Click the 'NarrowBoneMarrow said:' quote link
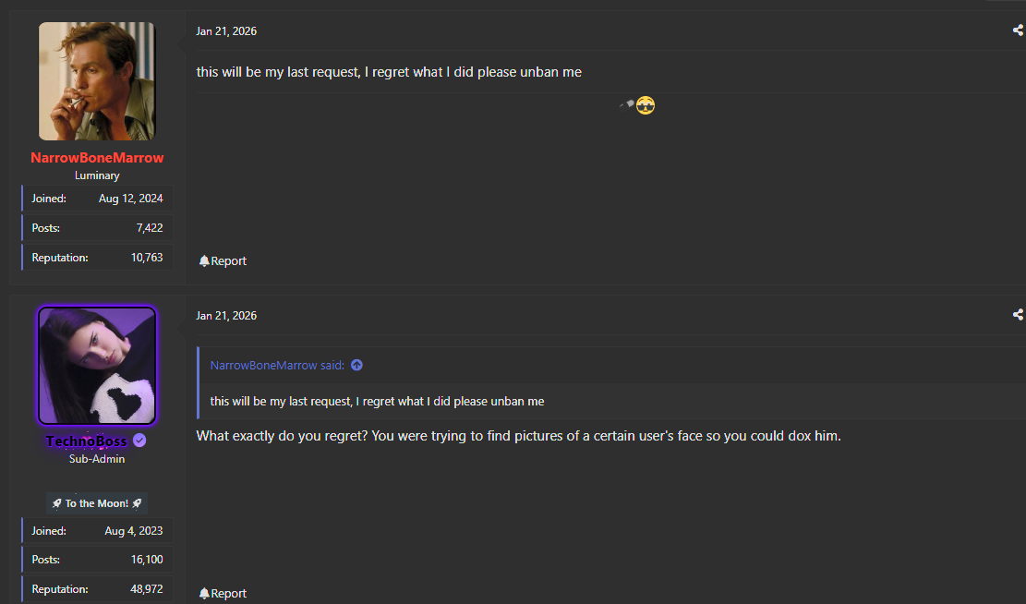The width and height of the screenshot is (1026, 604). click(x=277, y=366)
